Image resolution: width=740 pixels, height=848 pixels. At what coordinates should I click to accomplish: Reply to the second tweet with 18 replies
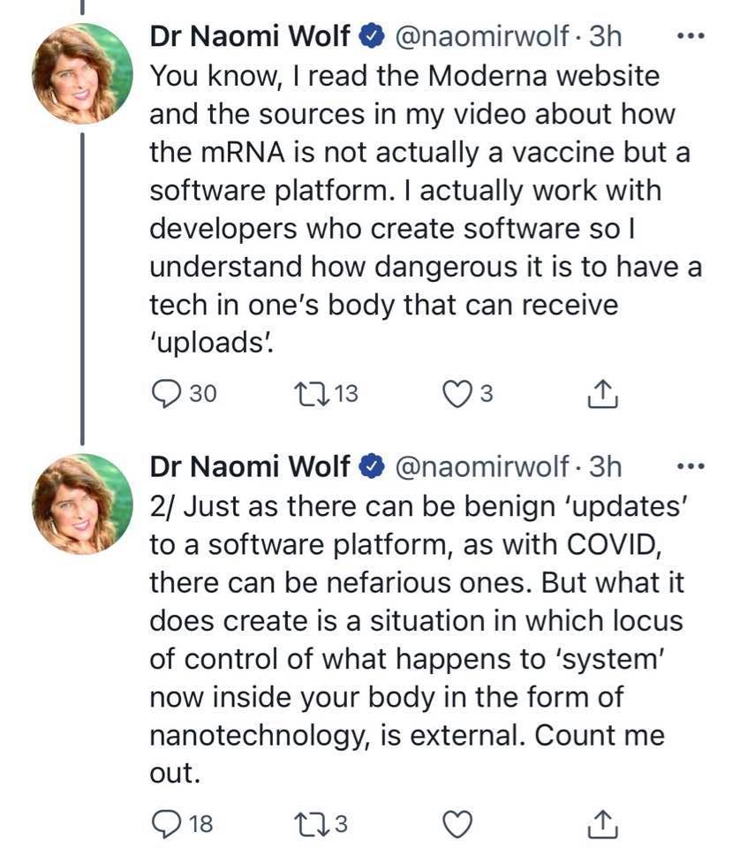point(165,824)
